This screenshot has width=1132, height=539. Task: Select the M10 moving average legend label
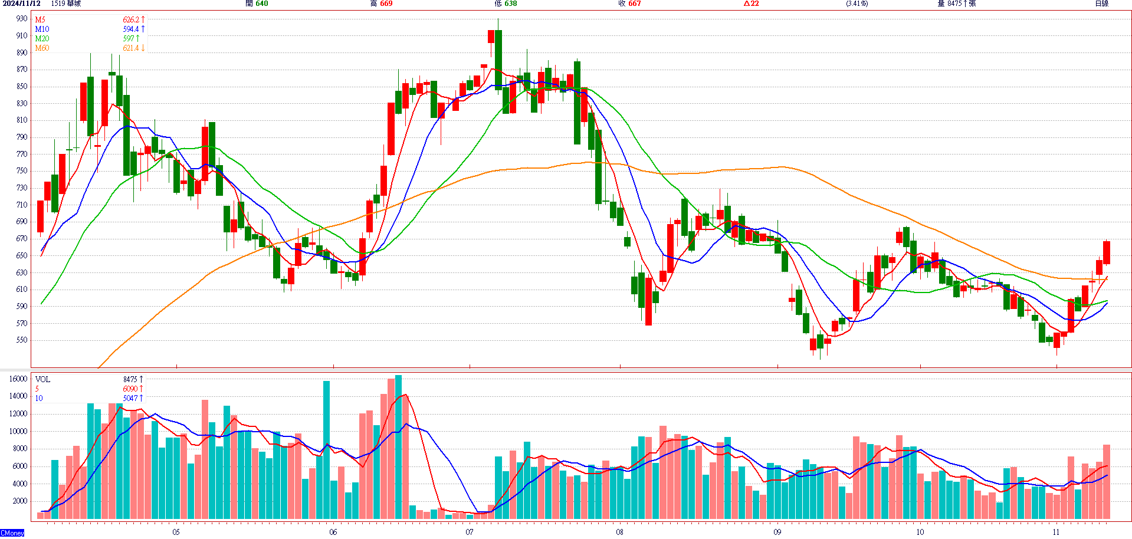42,29
